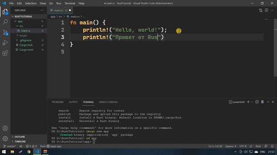This screenshot has height=155, width=277.
Task: Open notifications bell in status bar
Action: tap(272, 146)
